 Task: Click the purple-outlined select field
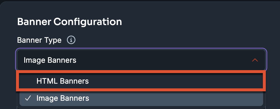(141, 60)
